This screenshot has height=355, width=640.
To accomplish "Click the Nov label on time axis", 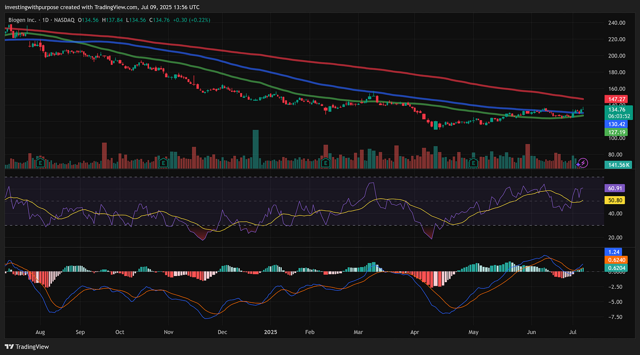I will click(x=169, y=332).
